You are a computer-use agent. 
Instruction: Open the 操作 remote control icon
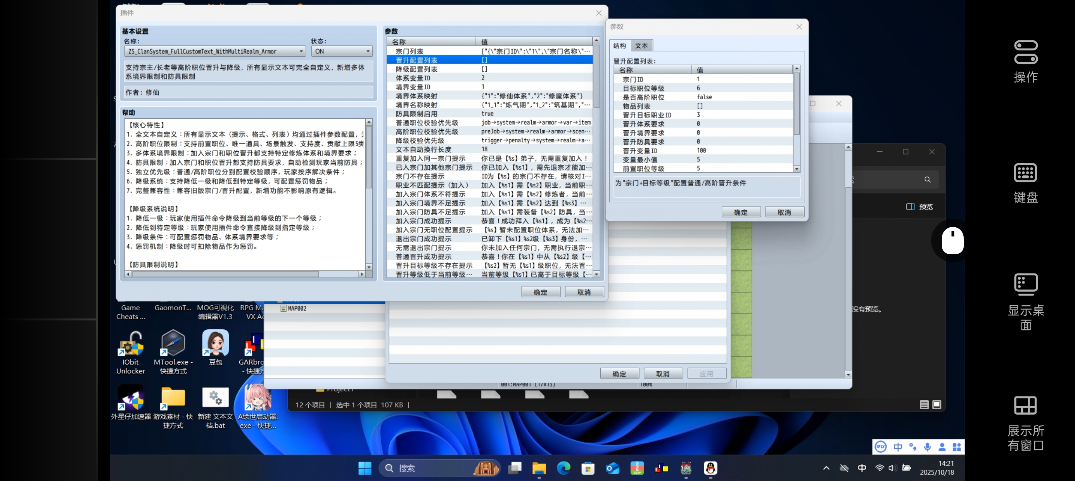tap(1025, 53)
